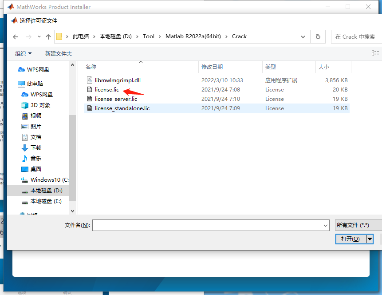Click the 下载 blue arrow icon
The image size is (382, 295).
coord(24,147)
